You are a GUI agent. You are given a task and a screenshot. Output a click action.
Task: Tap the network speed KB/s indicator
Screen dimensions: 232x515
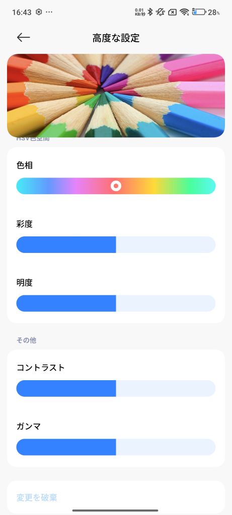(140, 12)
